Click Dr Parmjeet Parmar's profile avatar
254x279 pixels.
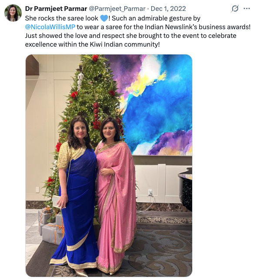point(13,13)
